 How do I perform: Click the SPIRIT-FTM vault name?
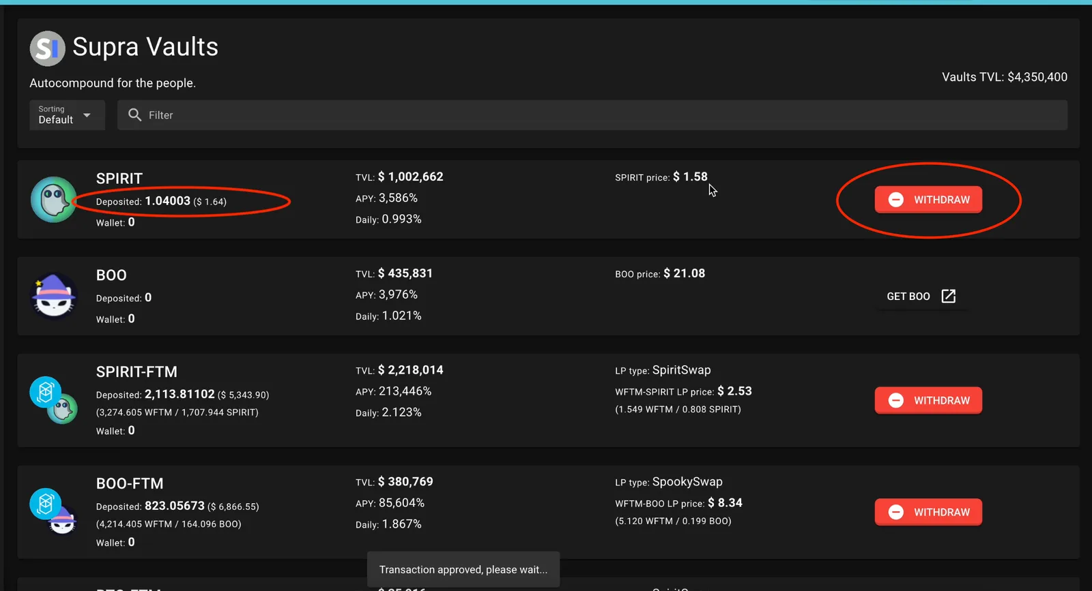[136, 372]
